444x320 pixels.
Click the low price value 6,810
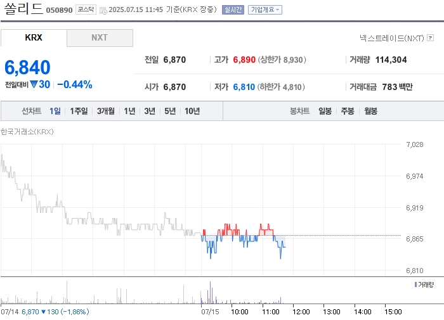point(244,87)
